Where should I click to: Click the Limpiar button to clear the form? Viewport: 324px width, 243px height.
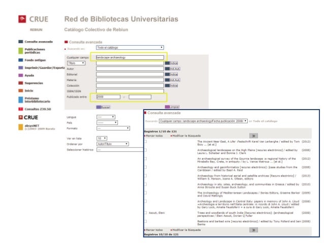[x=172, y=107]
